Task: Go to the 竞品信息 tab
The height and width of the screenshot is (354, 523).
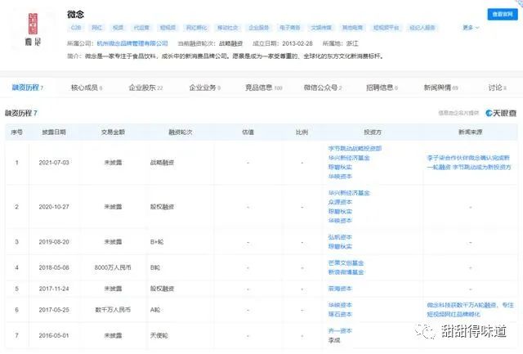Action: coord(263,87)
